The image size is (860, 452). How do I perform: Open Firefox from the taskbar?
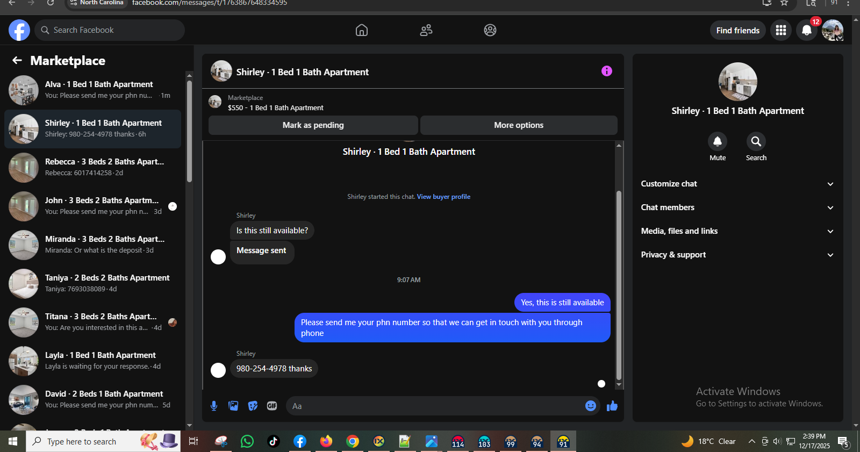(x=326, y=441)
